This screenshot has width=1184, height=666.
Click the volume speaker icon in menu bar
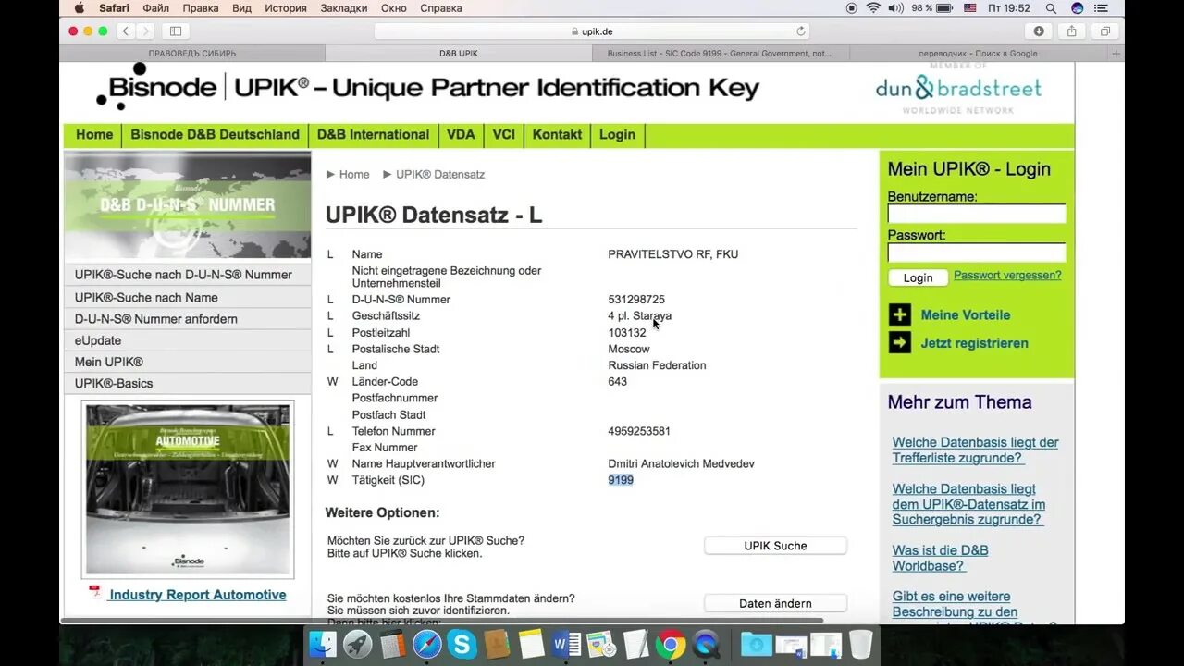895,8
